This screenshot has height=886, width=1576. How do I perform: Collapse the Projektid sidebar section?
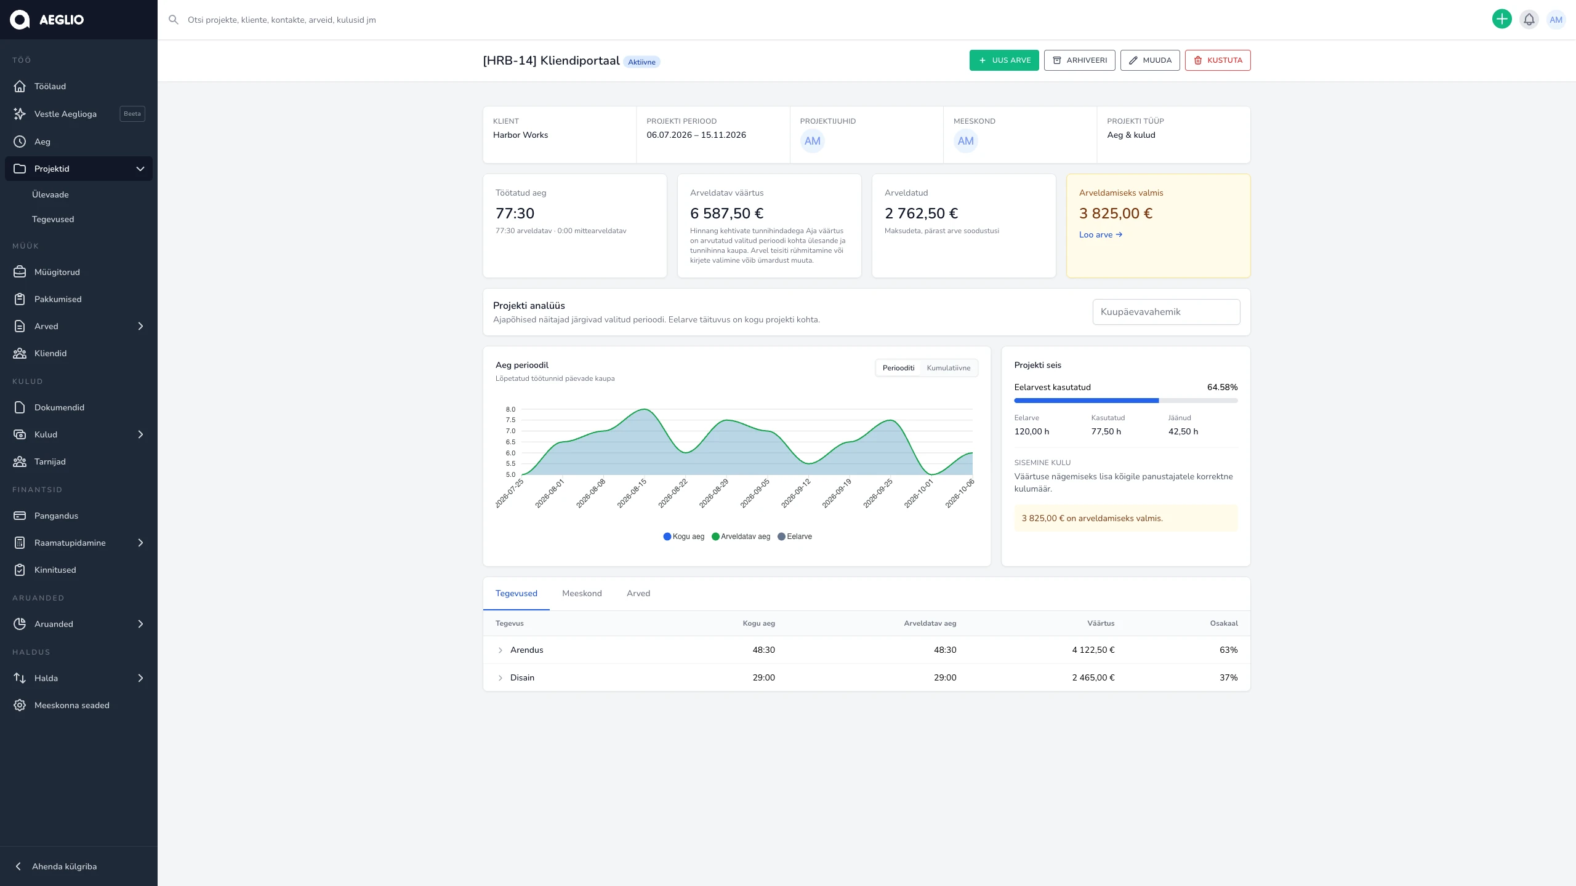140,169
